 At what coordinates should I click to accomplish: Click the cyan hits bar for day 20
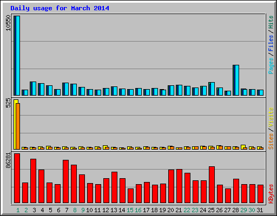coord(172,90)
